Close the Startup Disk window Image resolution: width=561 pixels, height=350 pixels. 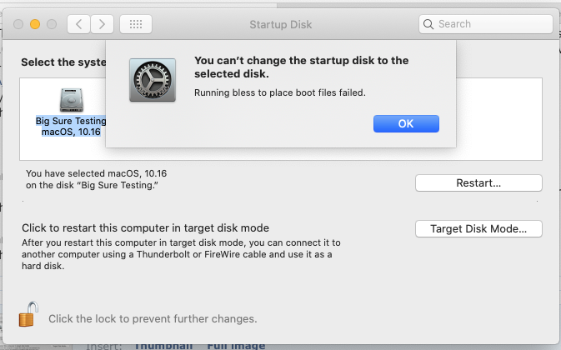pos(18,24)
